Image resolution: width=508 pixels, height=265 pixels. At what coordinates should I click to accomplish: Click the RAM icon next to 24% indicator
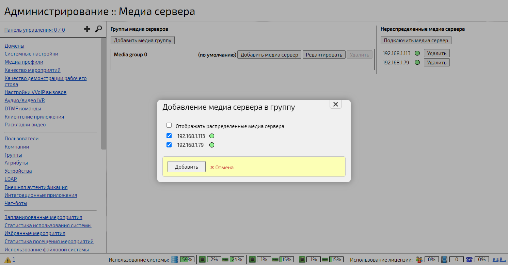click(225, 259)
